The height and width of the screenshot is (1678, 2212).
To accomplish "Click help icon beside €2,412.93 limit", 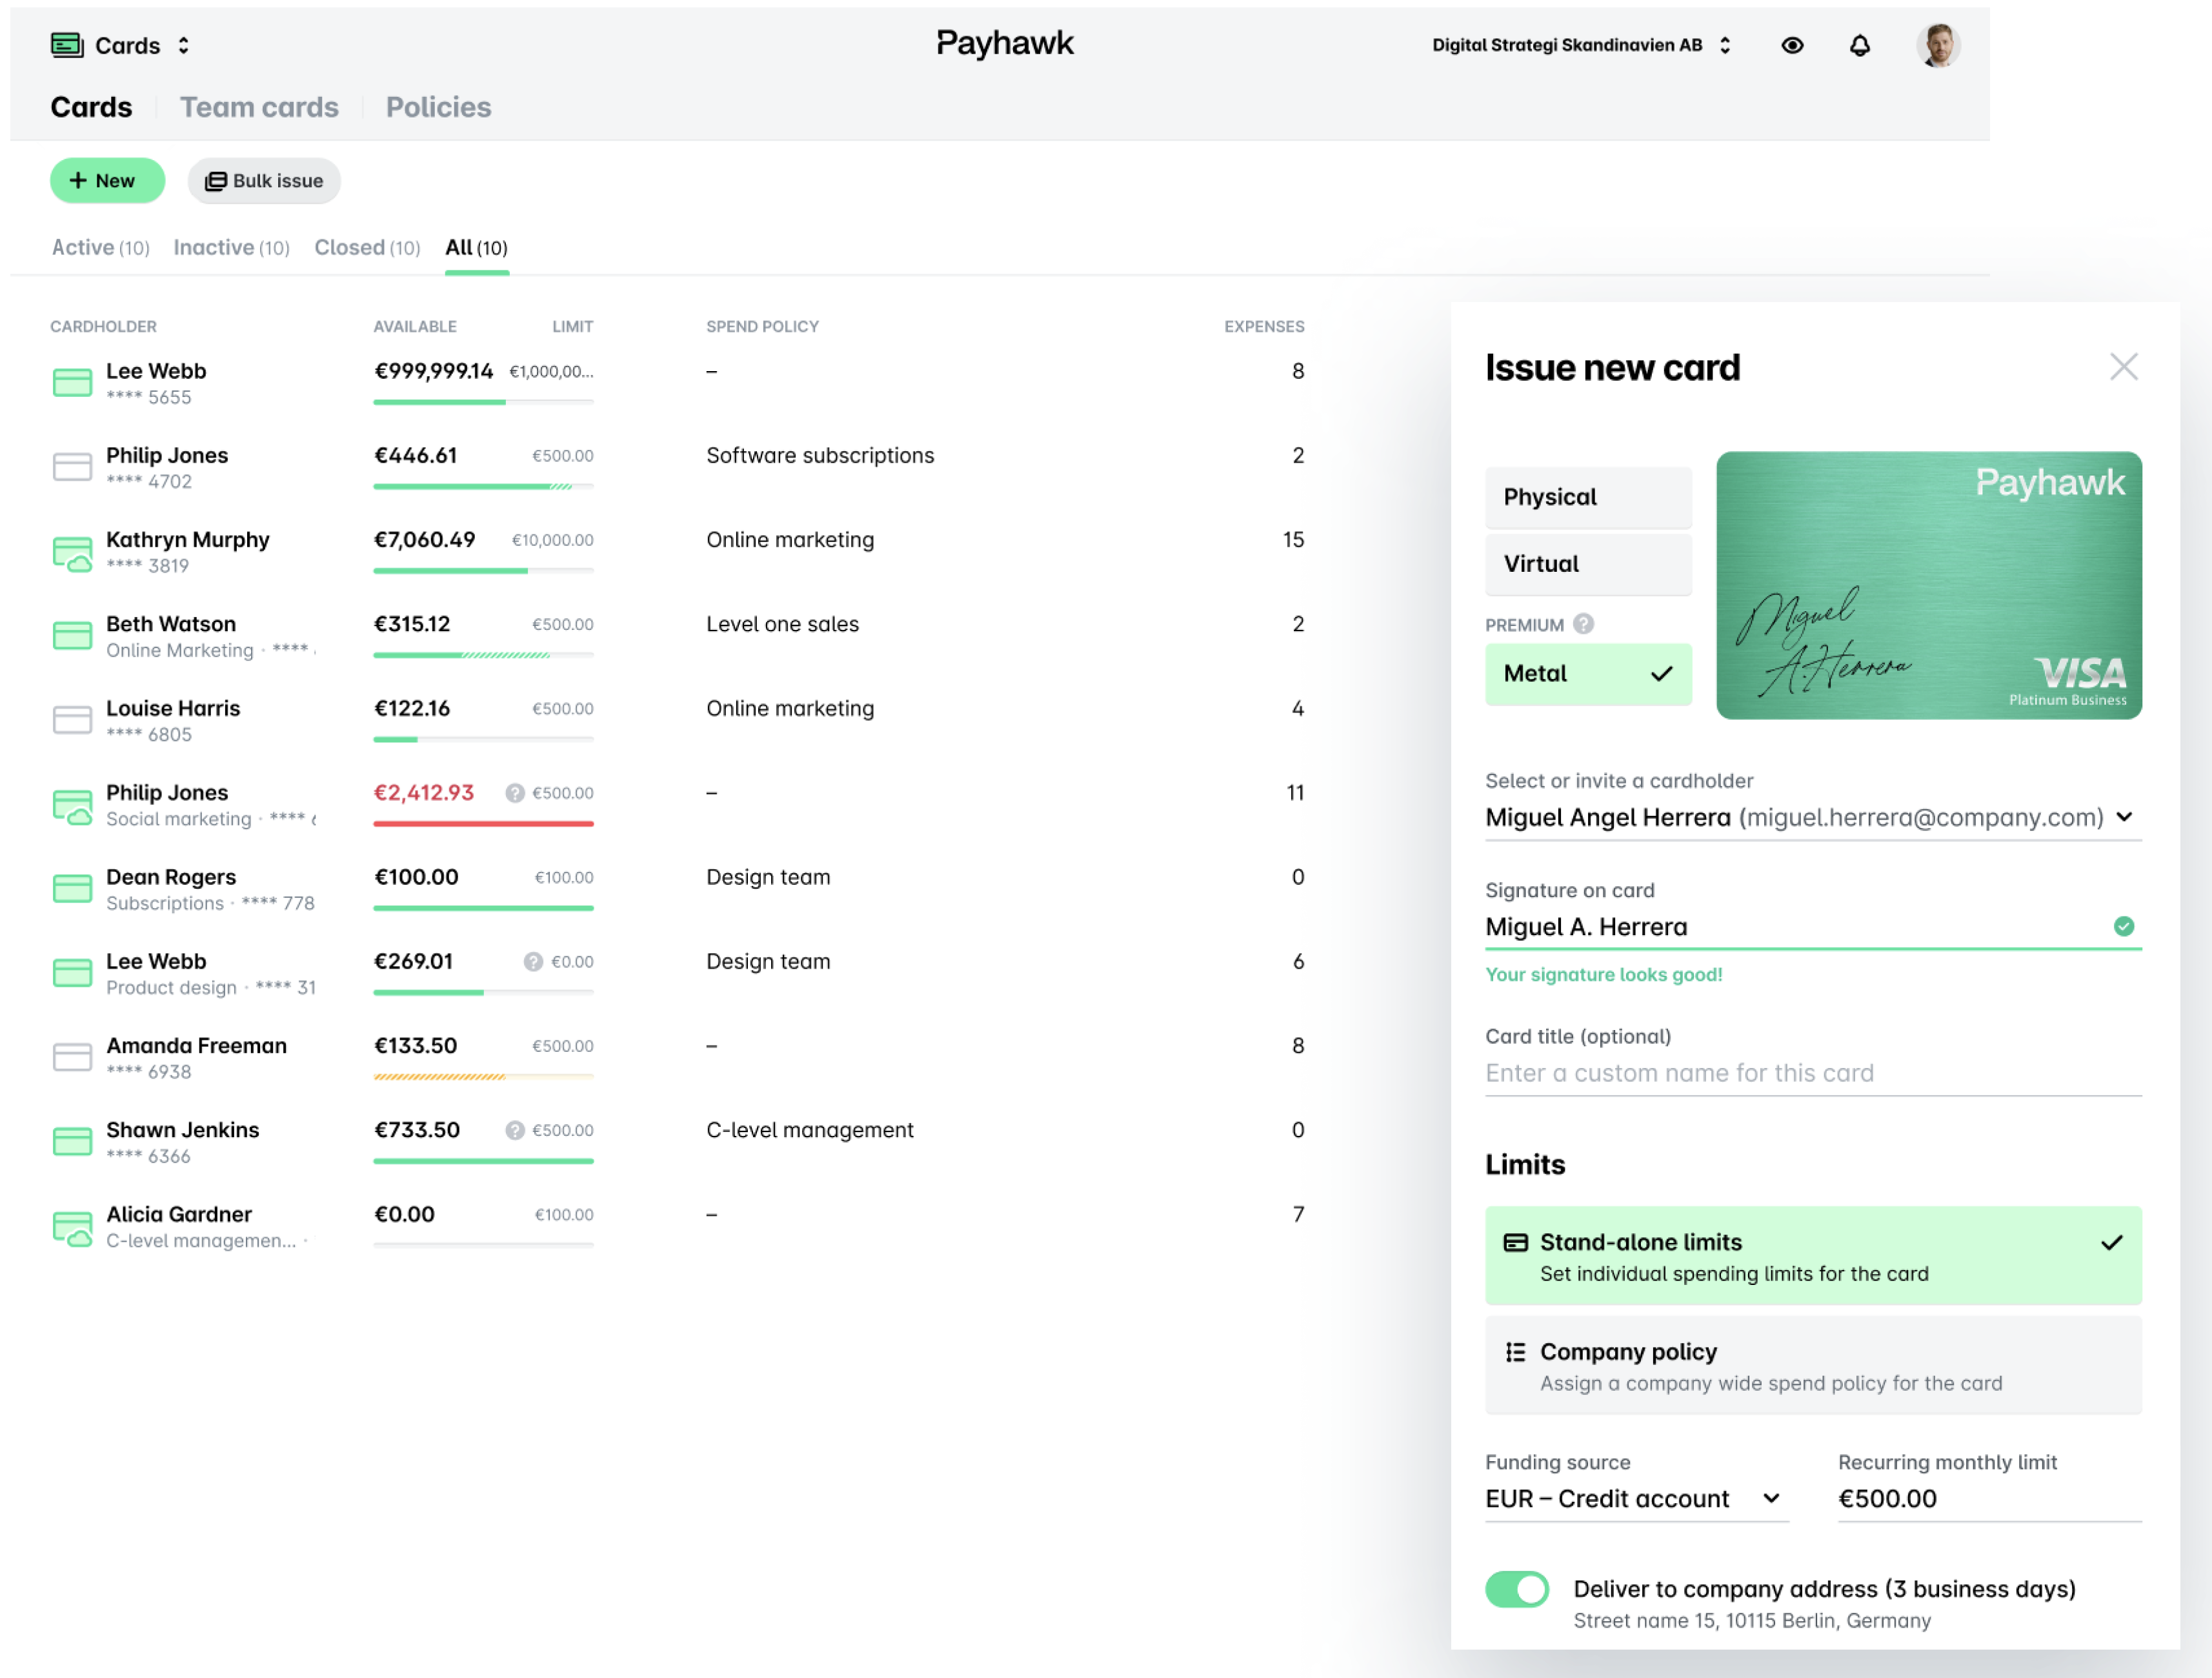I will (515, 793).
